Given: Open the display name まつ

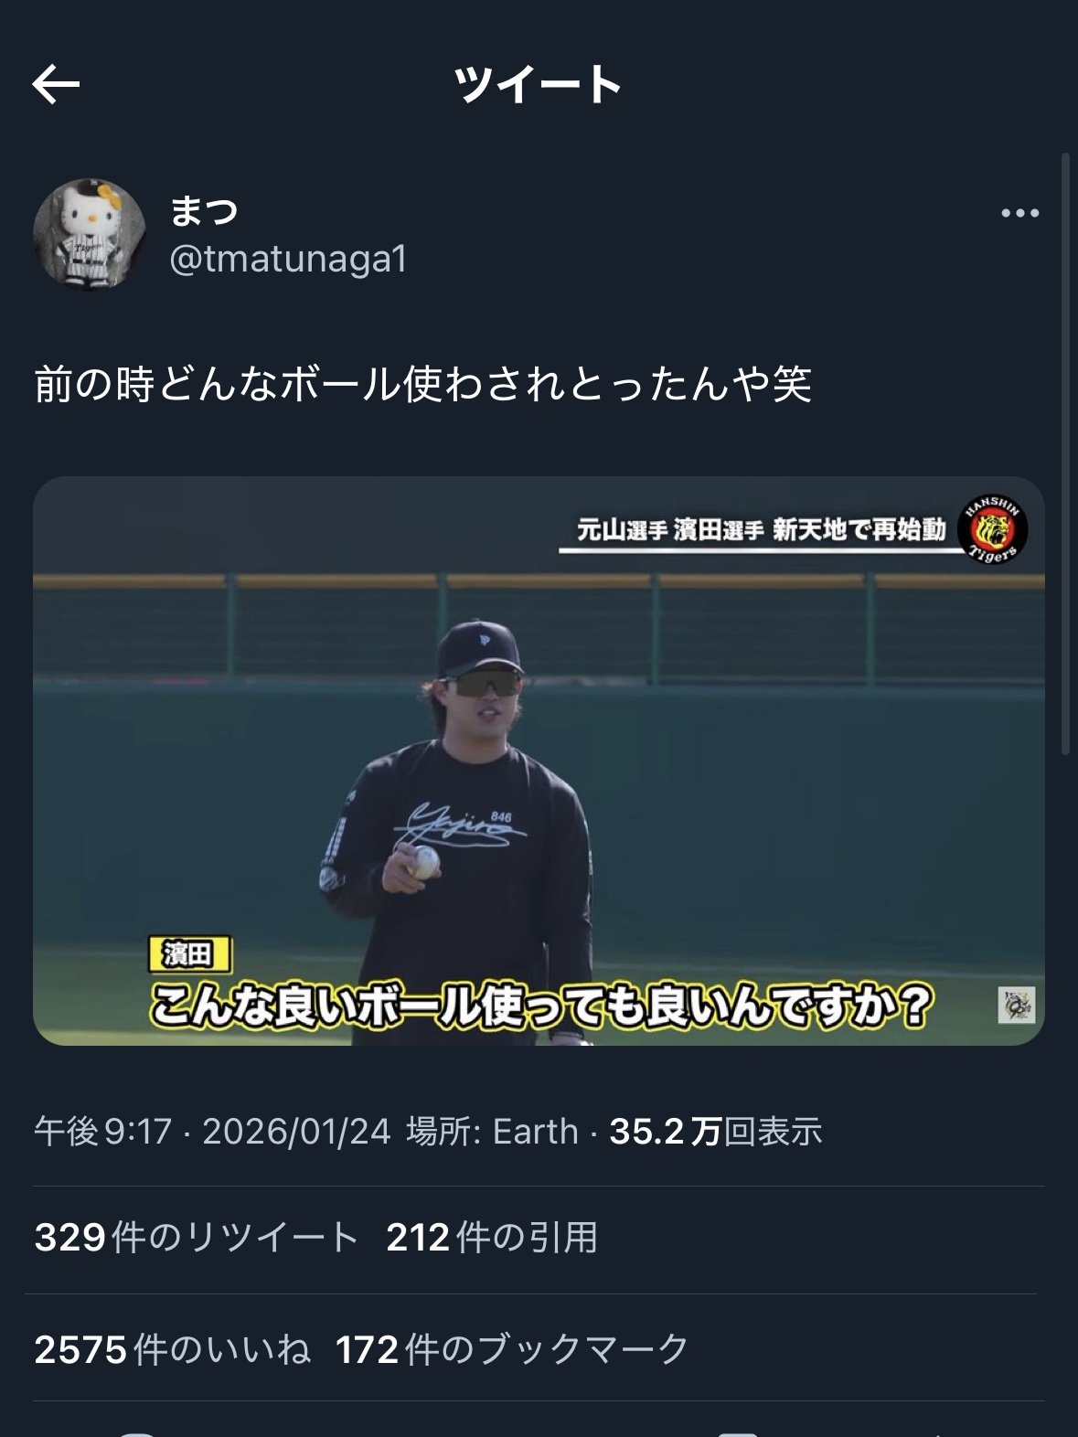Looking at the screenshot, I should 204,211.
